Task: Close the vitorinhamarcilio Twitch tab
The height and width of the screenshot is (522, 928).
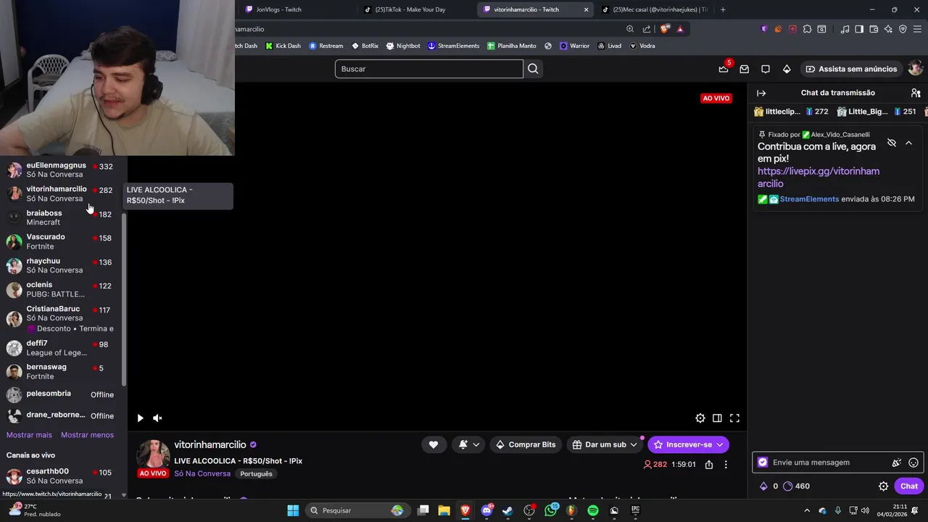Action: 587,9
